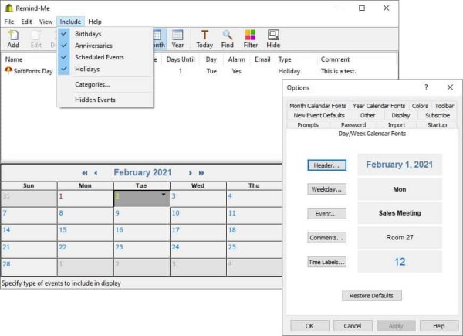Open the Import tab
The width and height of the screenshot is (463, 336).
click(397, 124)
